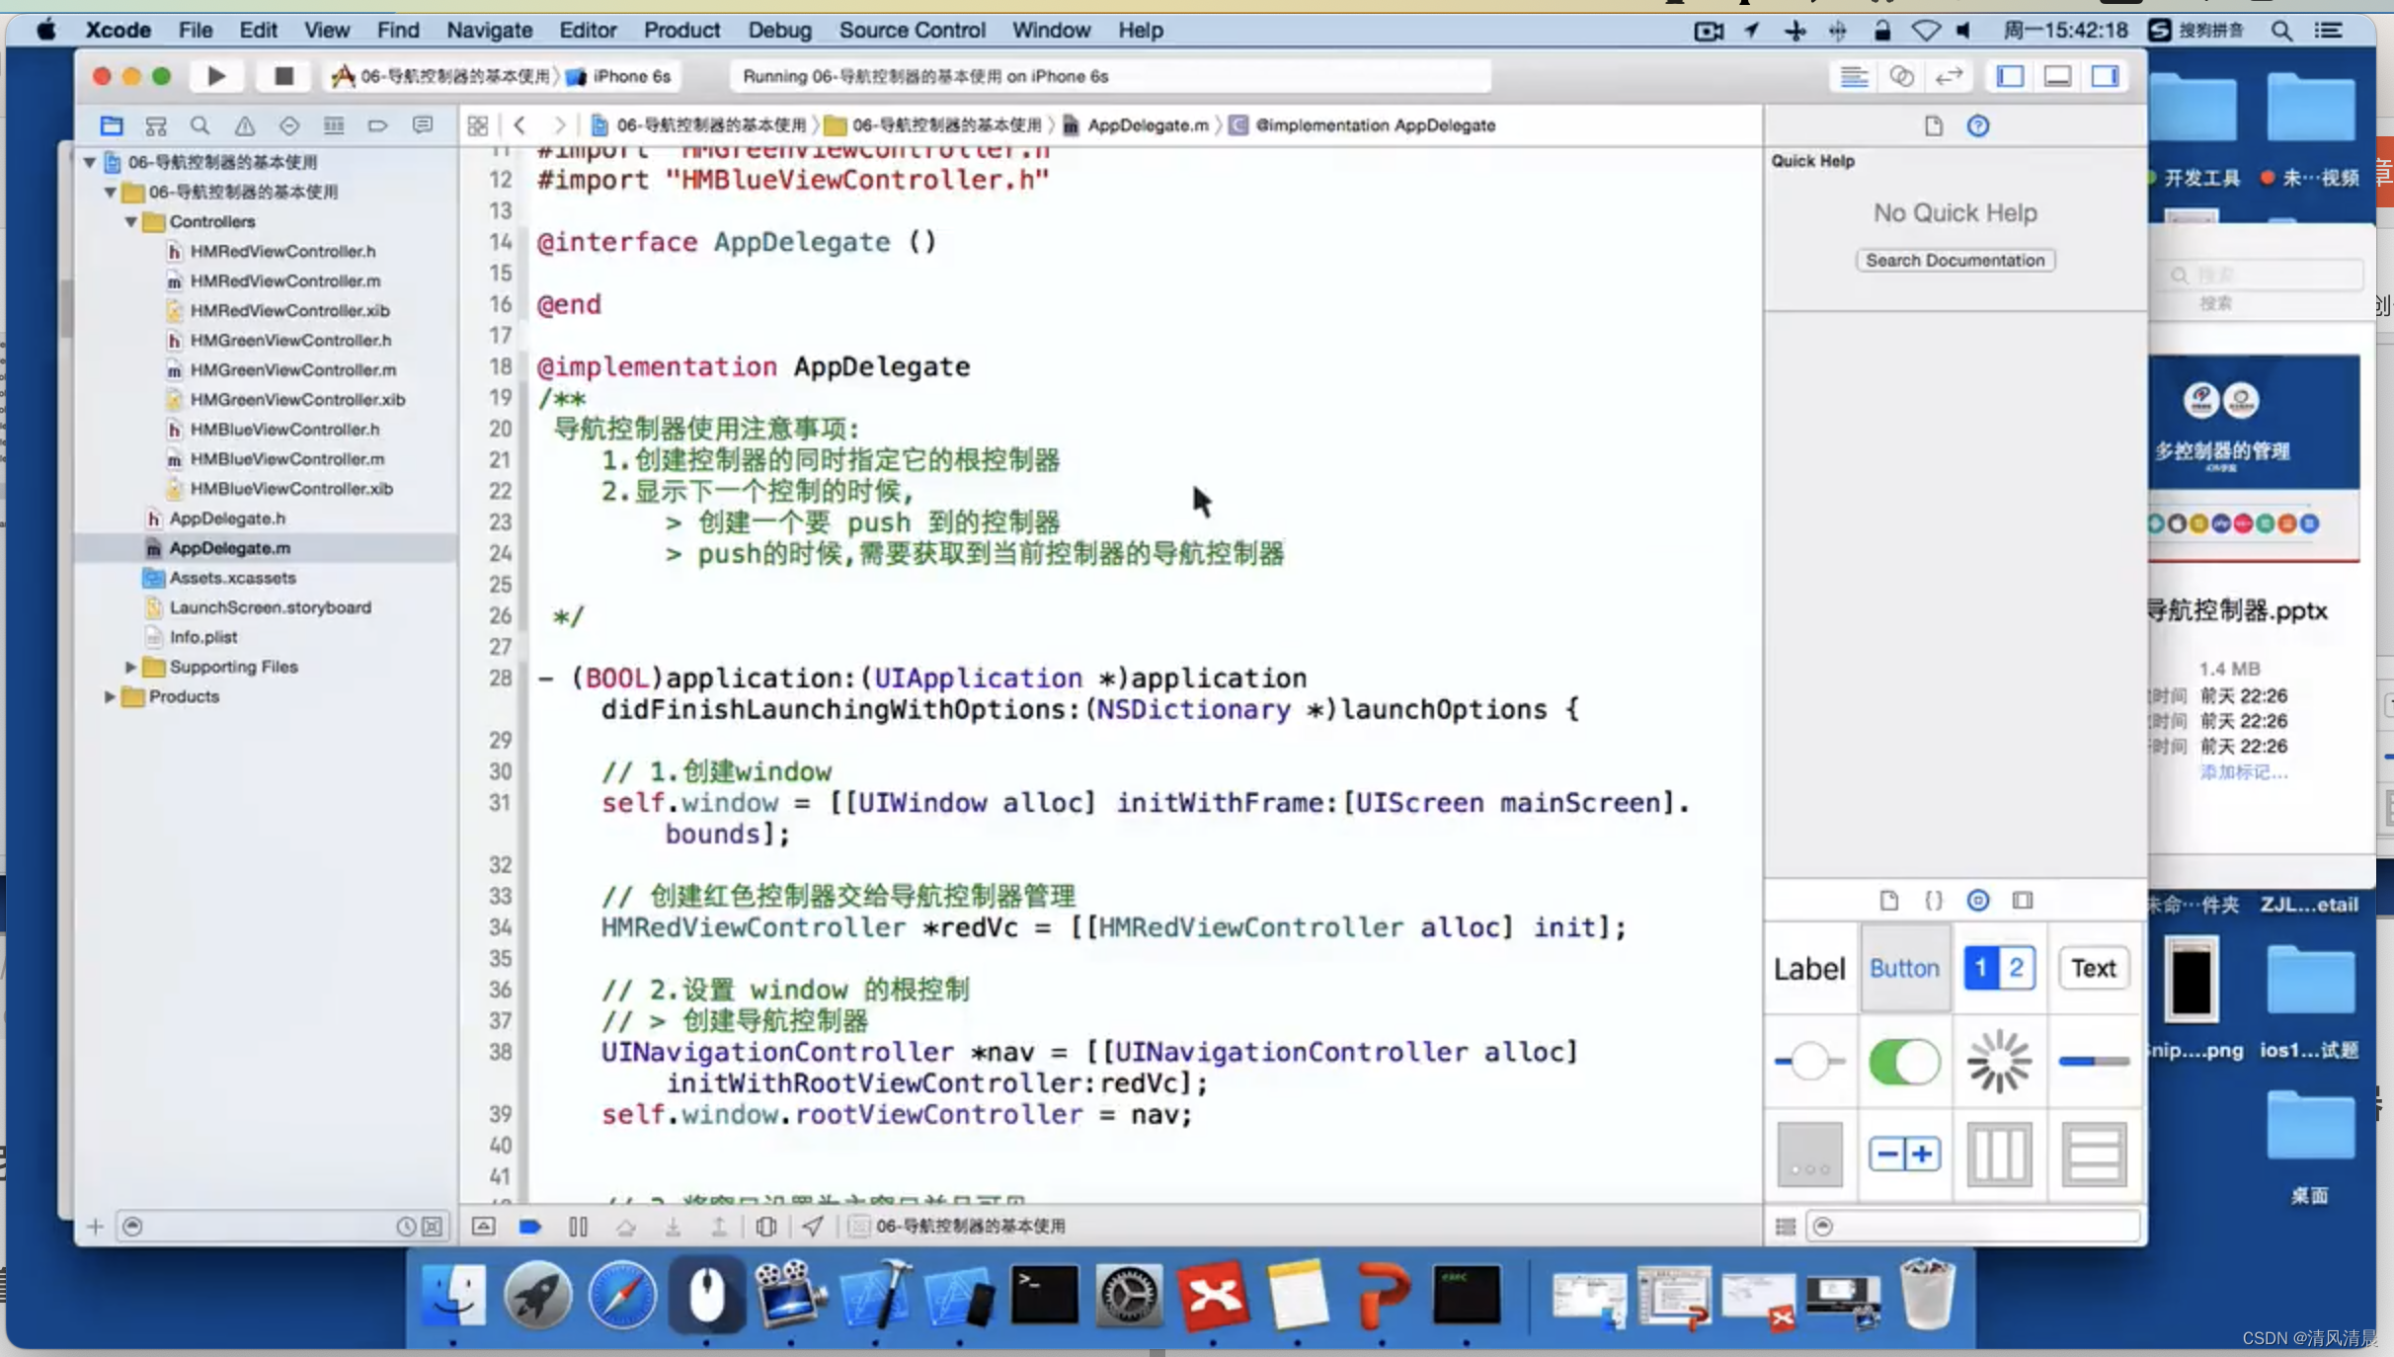The width and height of the screenshot is (2394, 1357).
Task: Select HMRedViewController.m file
Action: [x=284, y=280]
